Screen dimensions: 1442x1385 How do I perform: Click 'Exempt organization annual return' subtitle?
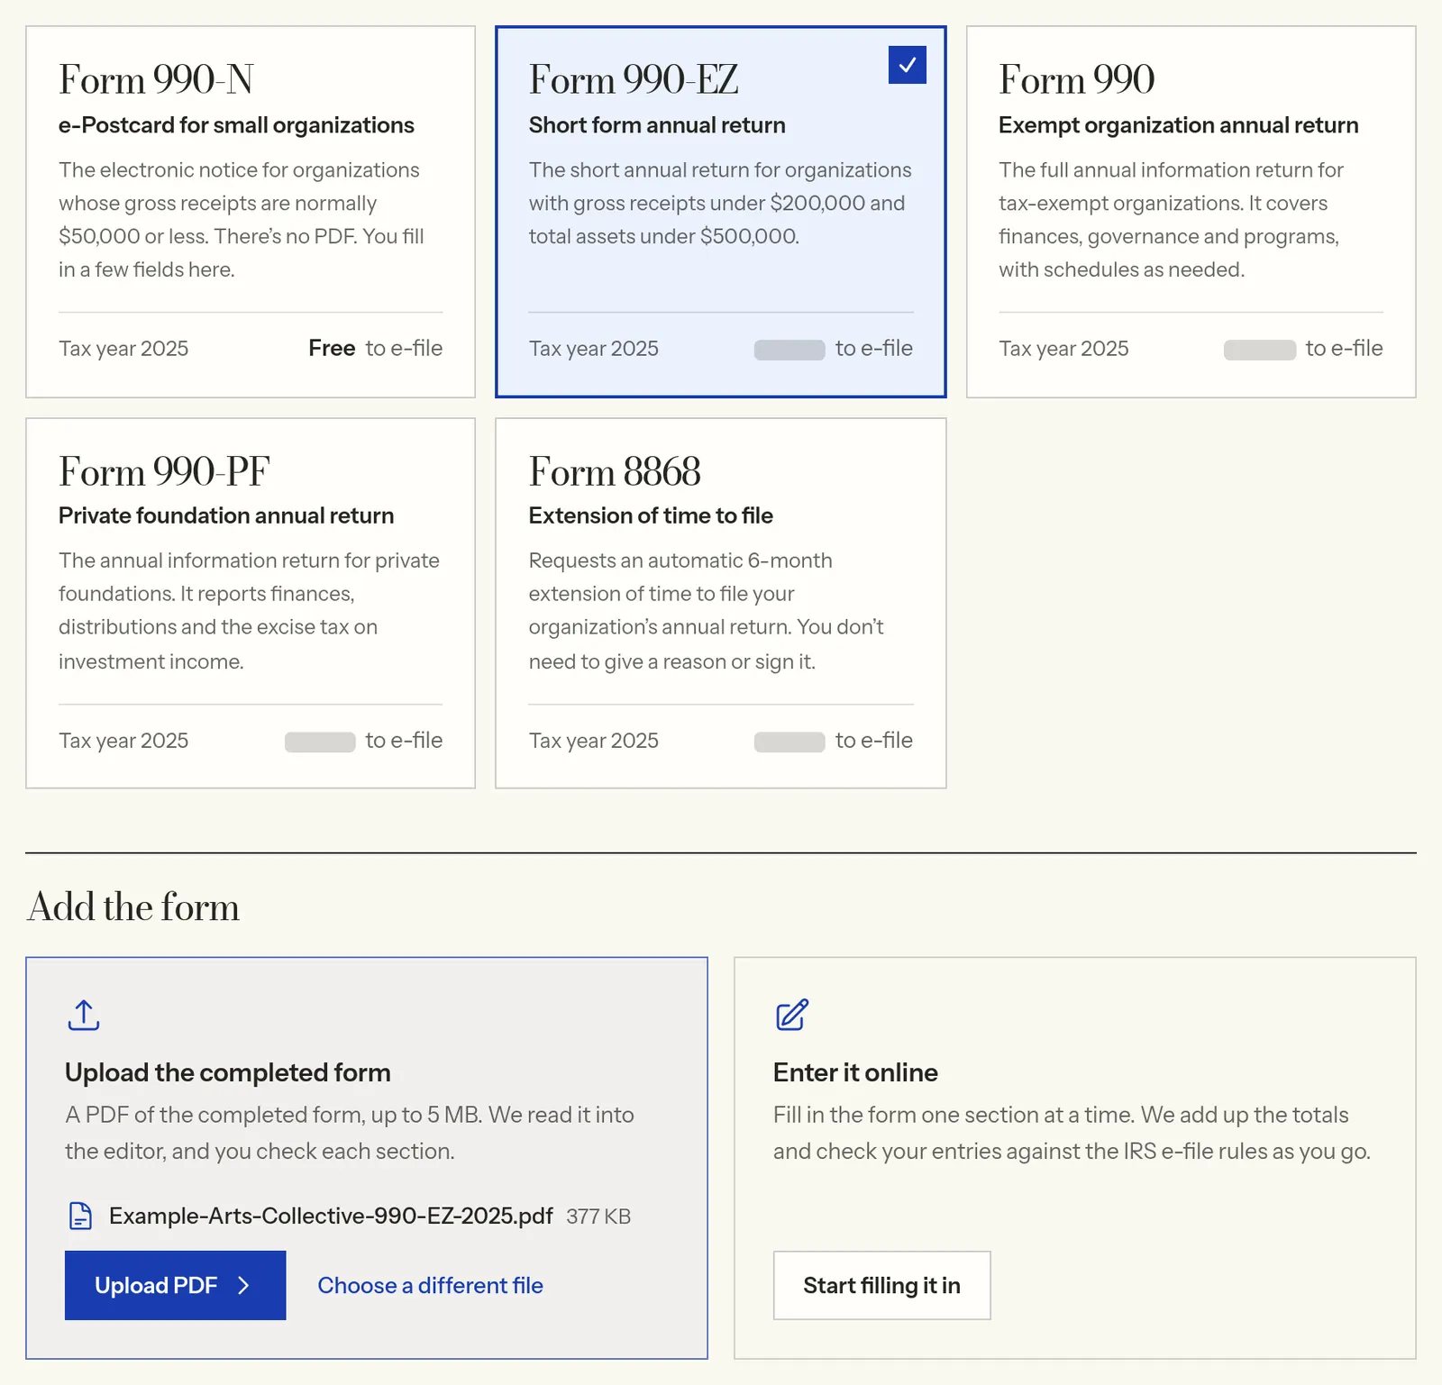point(1178,125)
